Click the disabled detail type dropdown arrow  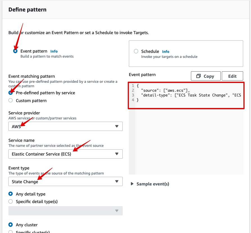pyautogui.click(x=117, y=211)
